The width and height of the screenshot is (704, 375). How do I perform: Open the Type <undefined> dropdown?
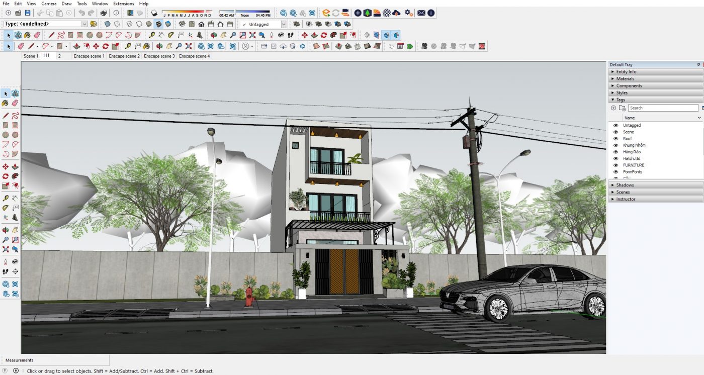coord(84,24)
